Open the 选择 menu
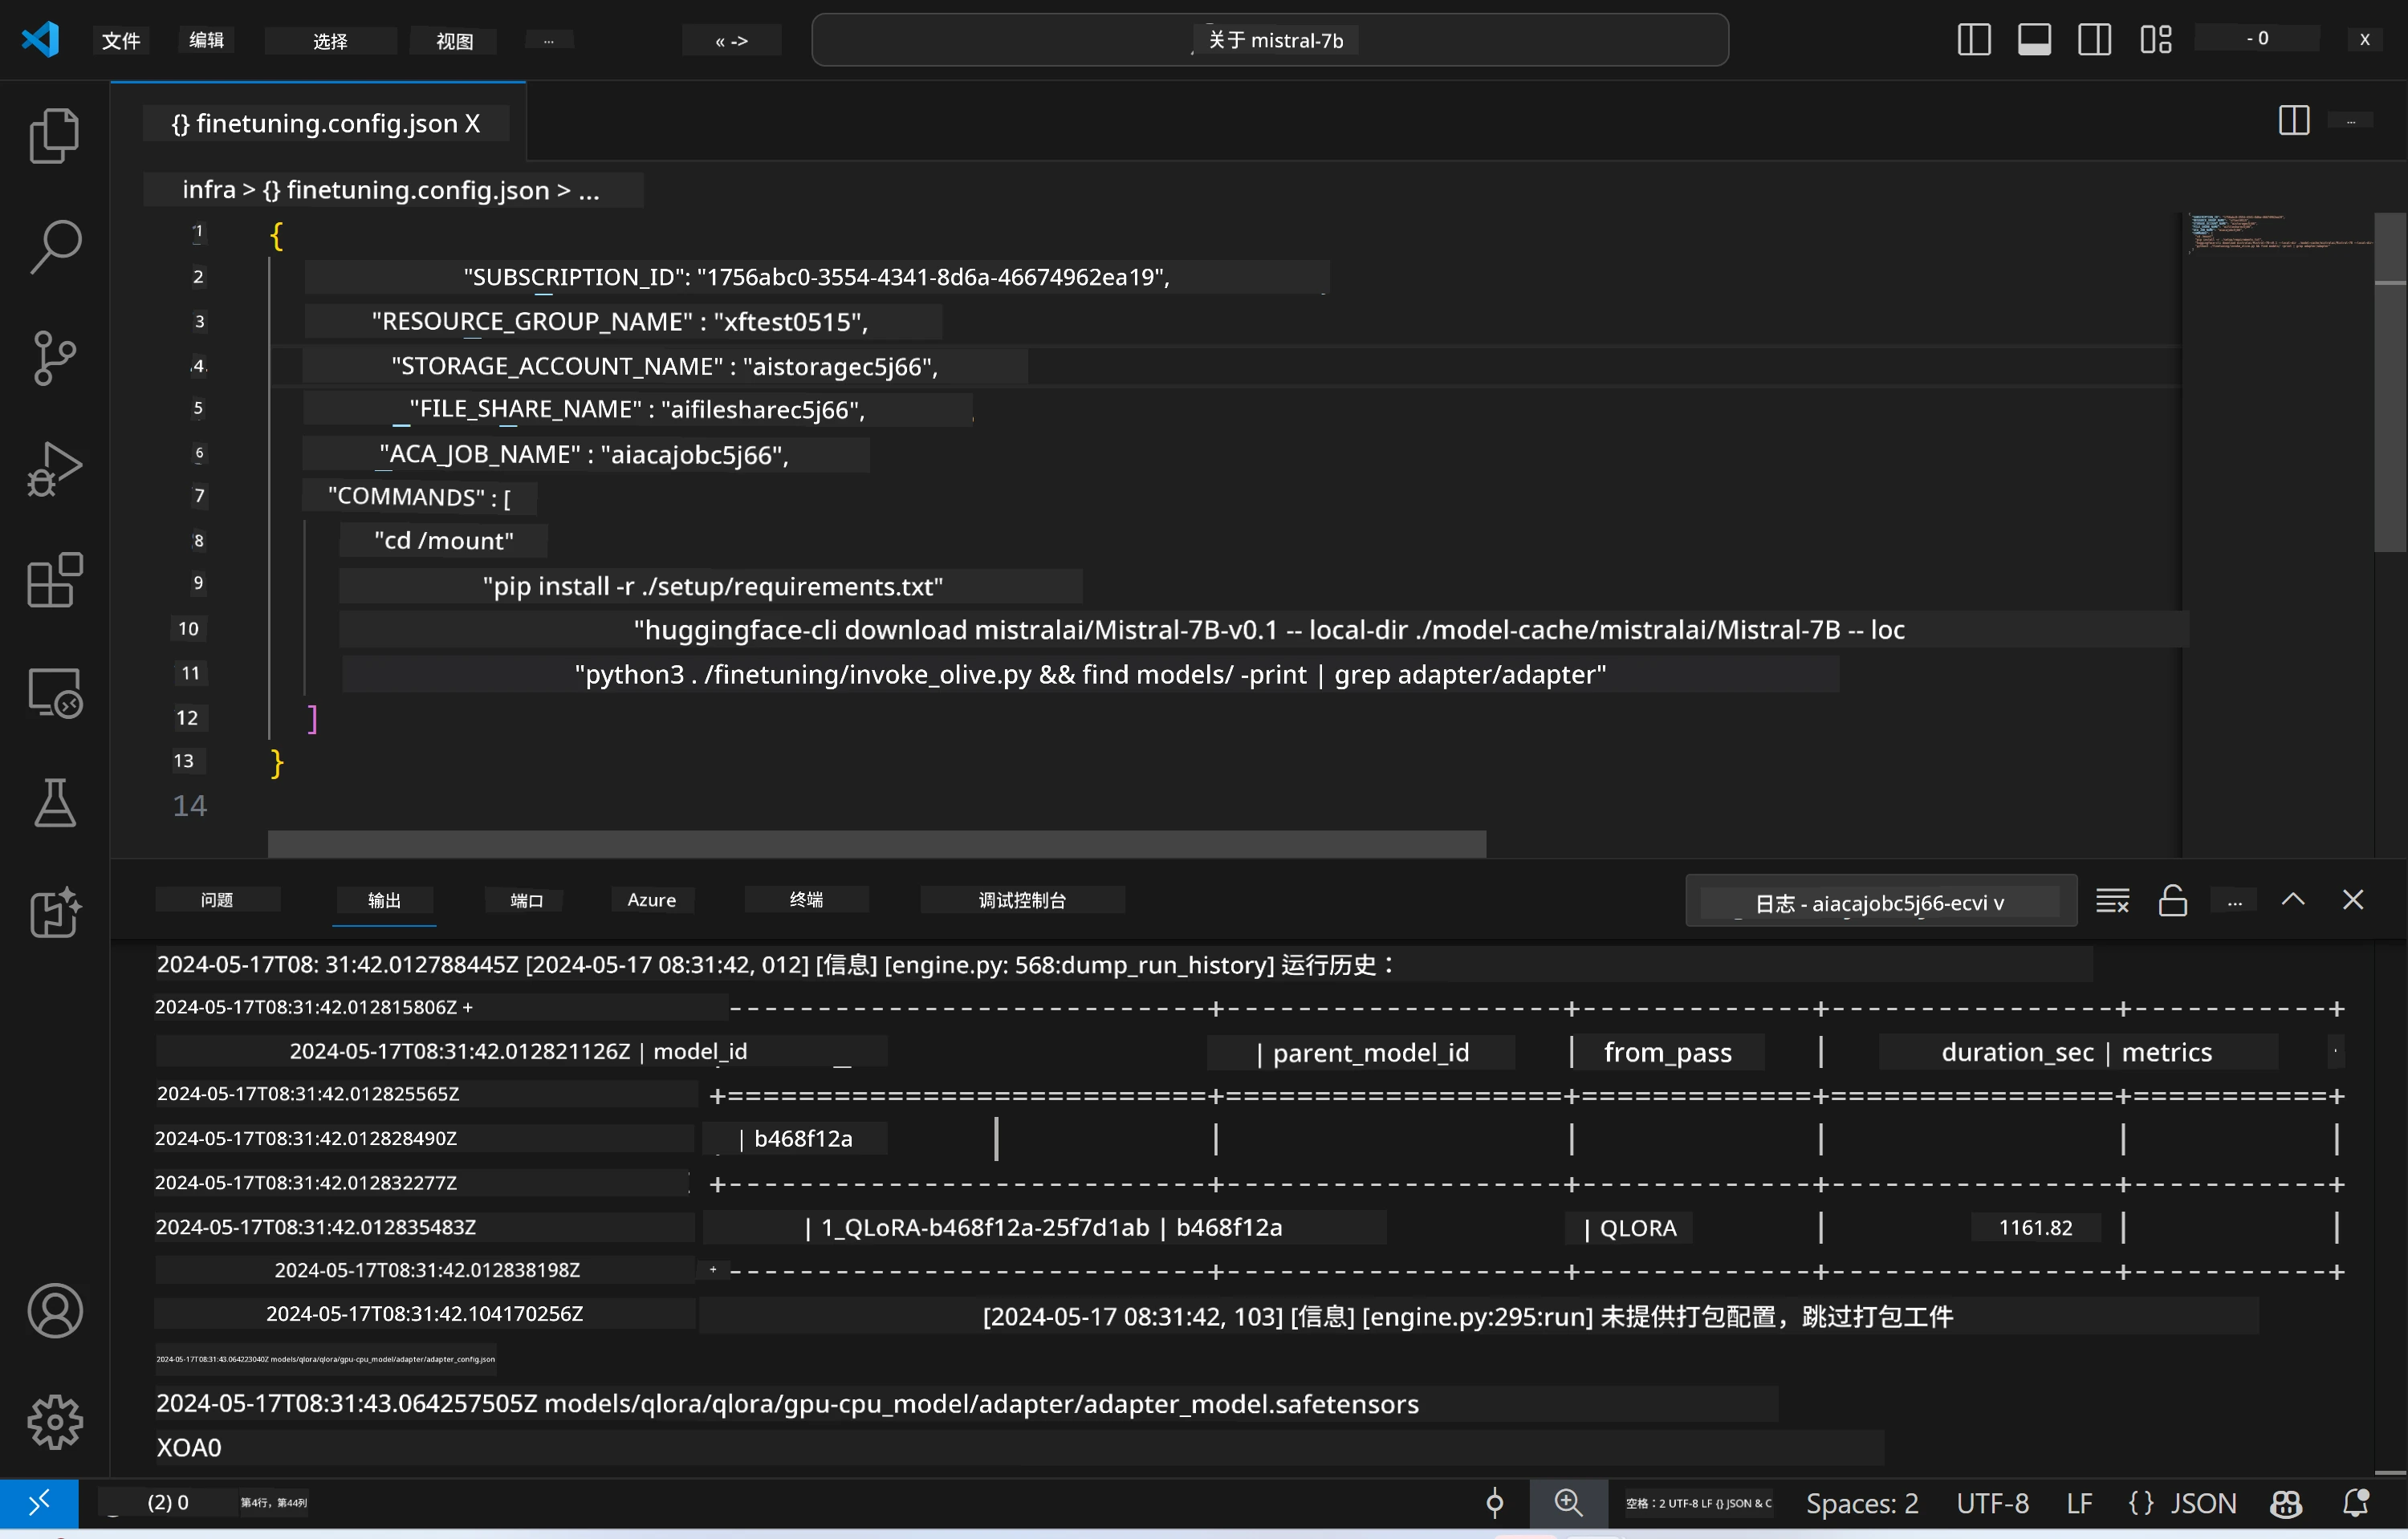Screen dimensions: 2408x1539 coord(330,40)
